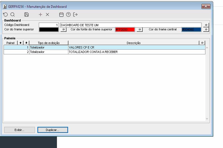Open color picker for Cor do frame superior

coord(63,30)
